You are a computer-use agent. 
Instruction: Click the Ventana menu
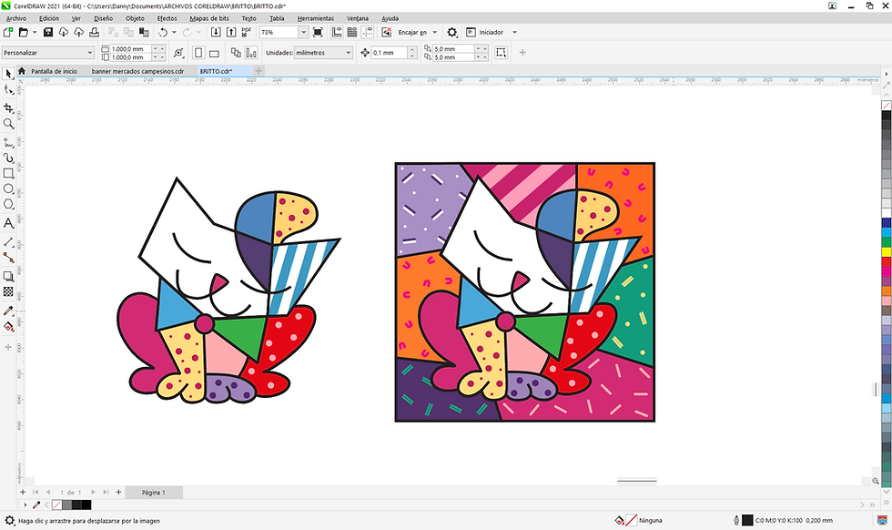[x=357, y=18]
